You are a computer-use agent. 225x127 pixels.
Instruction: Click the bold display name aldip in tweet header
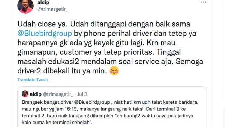pos(43,2)
